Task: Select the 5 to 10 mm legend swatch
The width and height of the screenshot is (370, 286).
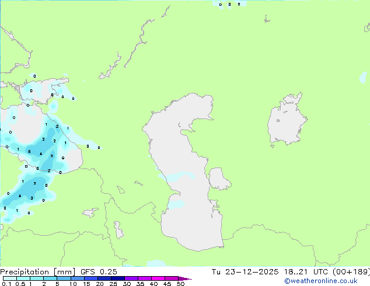Action: click(x=64, y=279)
